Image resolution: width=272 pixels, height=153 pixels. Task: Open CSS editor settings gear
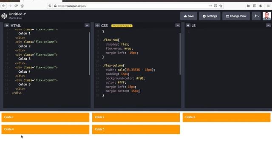tap(97, 25)
